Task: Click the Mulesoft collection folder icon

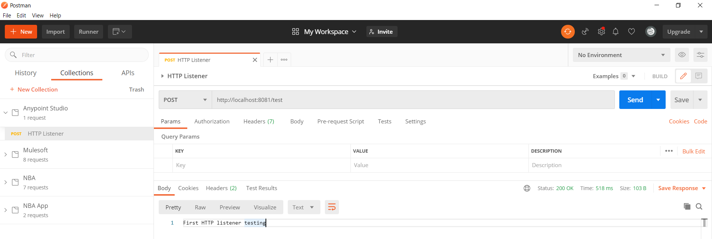Action: [15, 155]
